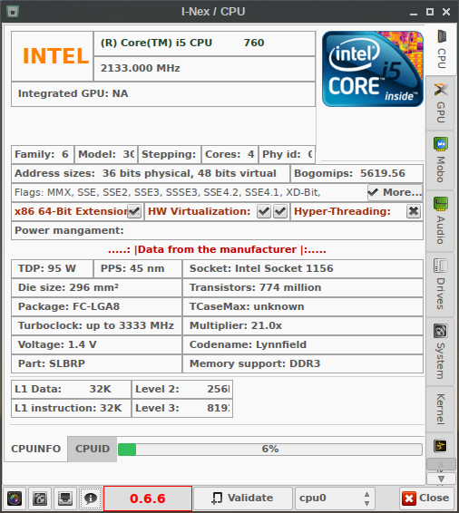The height and width of the screenshot is (513, 459).
Task: Click the Codename: Lynnfield cell
Action: pos(303,344)
